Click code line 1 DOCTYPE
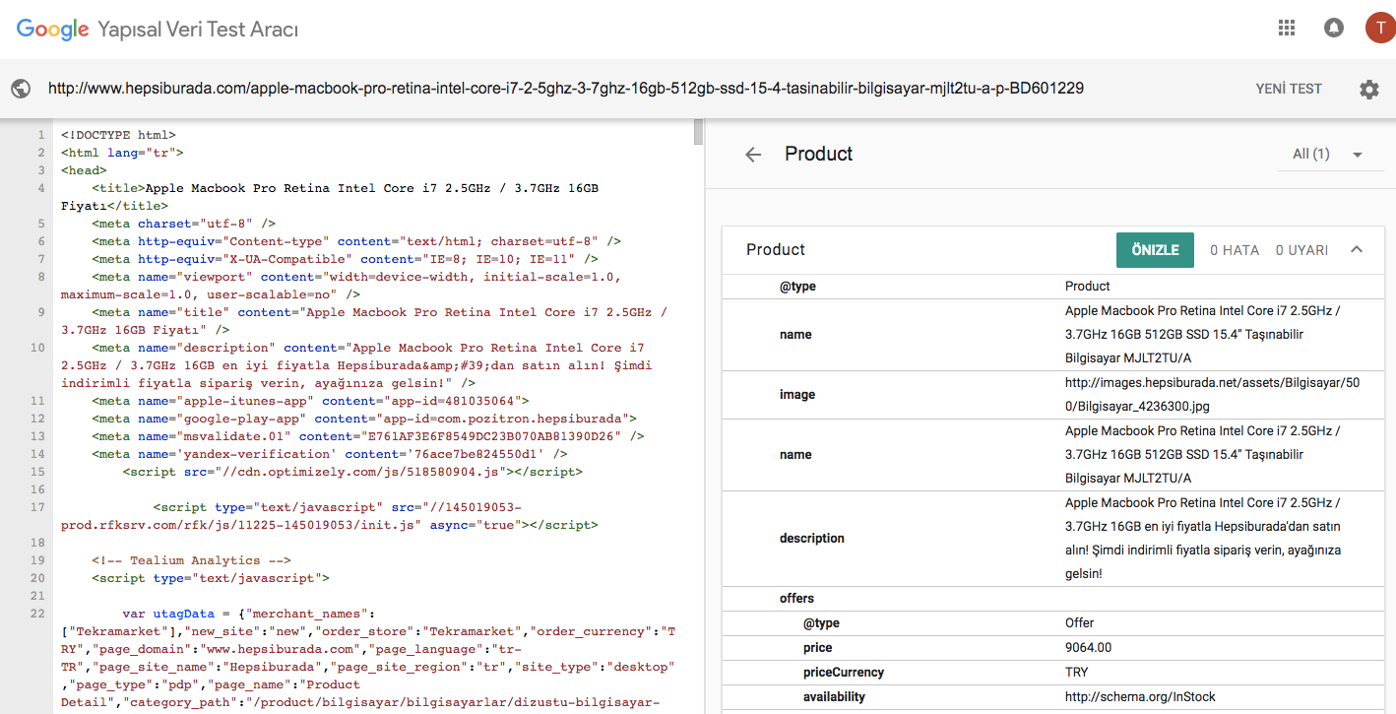The image size is (1396, 714). [x=118, y=135]
